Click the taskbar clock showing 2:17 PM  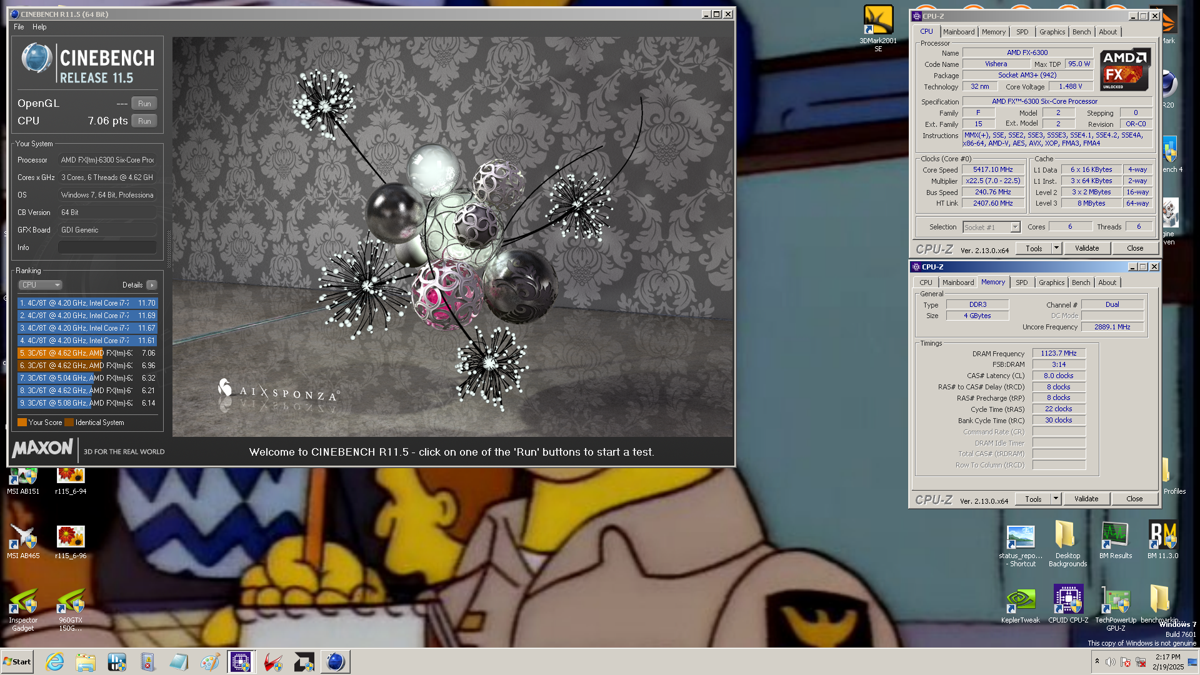pos(1167,662)
